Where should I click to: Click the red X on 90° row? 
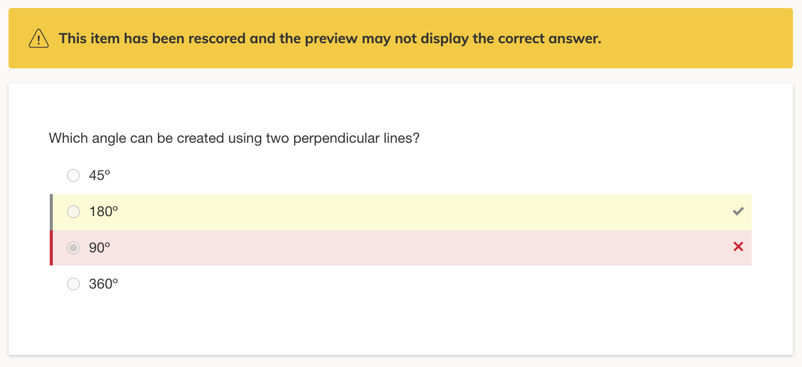(738, 246)
